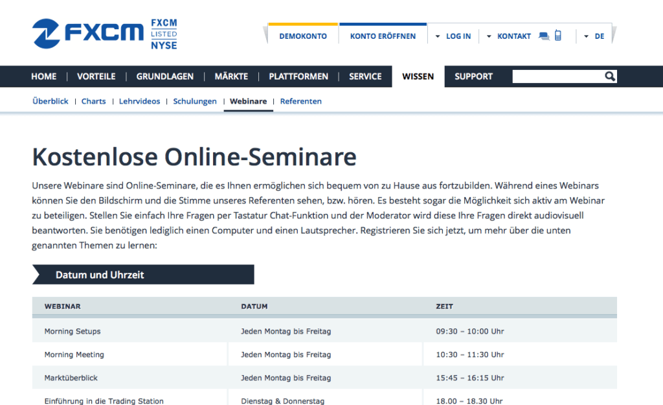Follow the Lehrvideos sub-navigation link
This screenshot has width=663, height=405.
140,101
